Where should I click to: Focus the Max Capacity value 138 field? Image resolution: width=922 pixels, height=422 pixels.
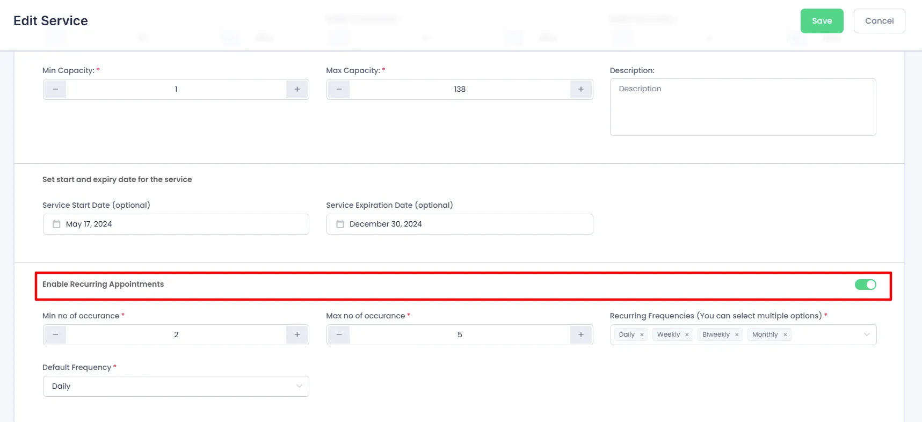[460, 89]
